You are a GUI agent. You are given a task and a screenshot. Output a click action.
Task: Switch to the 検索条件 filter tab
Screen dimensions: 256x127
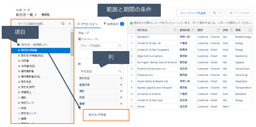114,24
